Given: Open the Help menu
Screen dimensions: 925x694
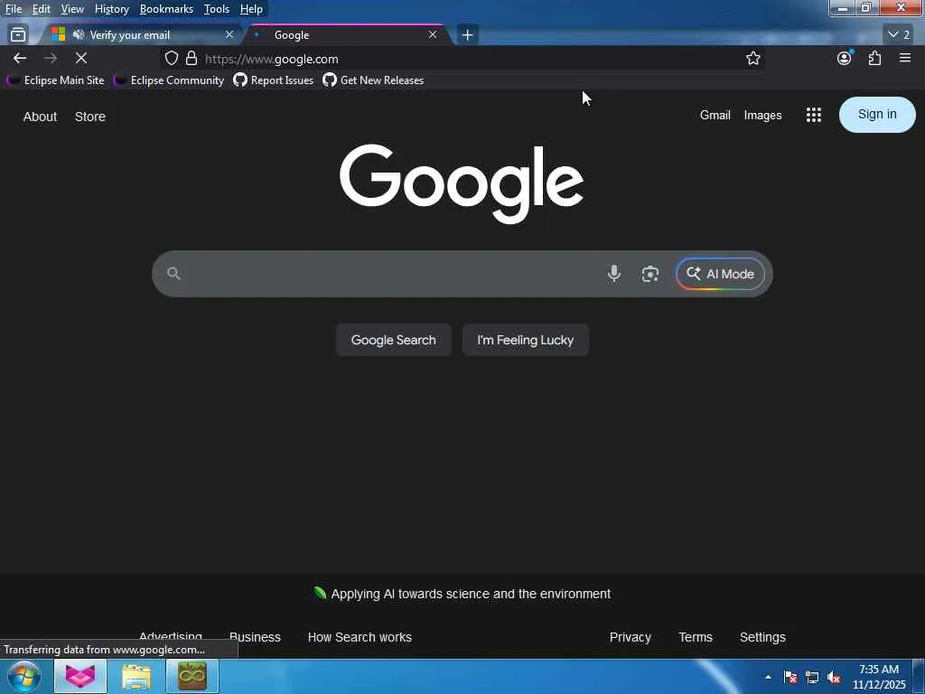Looking at the screenshot, I should click(251, 9).
